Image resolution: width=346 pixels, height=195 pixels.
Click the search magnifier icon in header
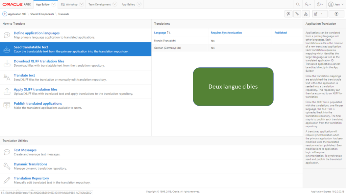tap(298, 4)
